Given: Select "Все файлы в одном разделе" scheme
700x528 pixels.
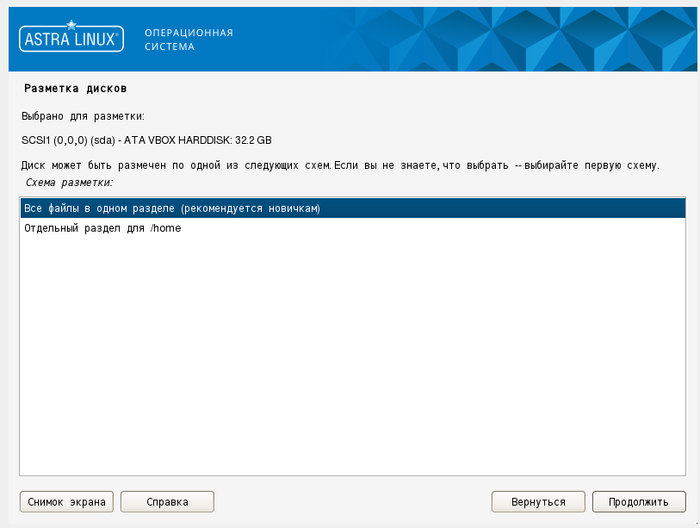Looking at the screenshot, I should 353,208.
